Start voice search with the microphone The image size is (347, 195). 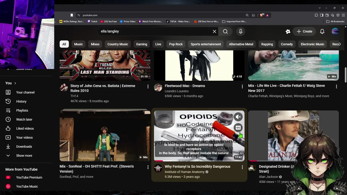[240, 31]
